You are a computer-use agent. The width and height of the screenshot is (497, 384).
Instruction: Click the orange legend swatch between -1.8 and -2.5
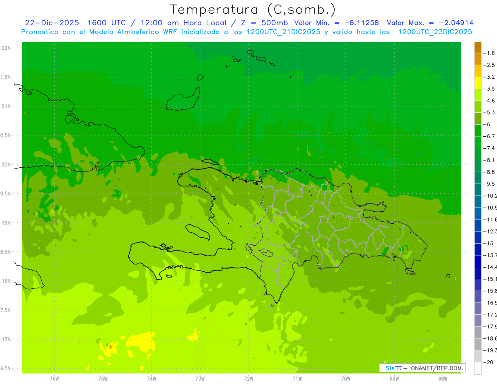[478, 59]
